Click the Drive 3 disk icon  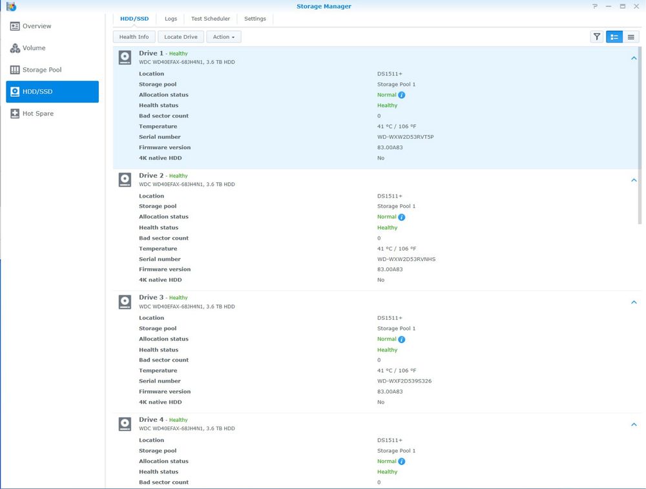(125, 302)
